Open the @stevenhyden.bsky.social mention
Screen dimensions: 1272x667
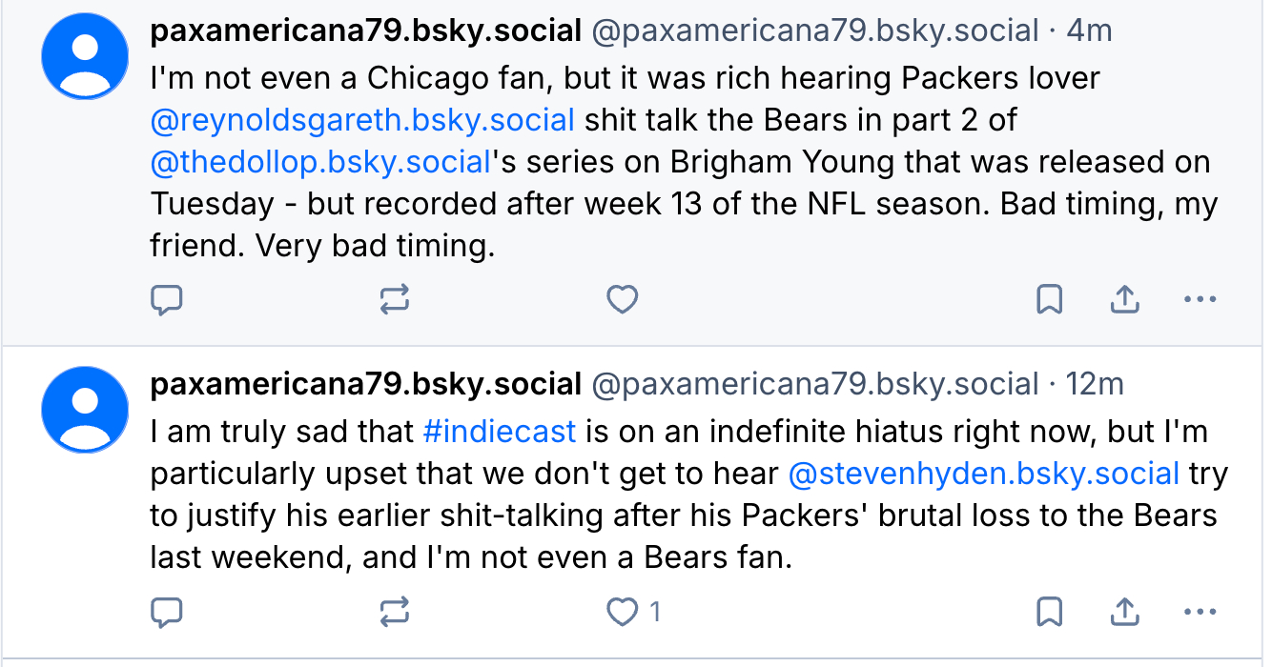tap(984, 474)
